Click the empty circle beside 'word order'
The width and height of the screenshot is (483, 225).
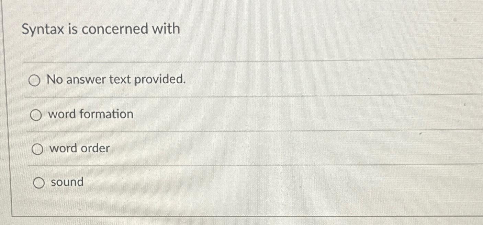(x=38, y=149)
